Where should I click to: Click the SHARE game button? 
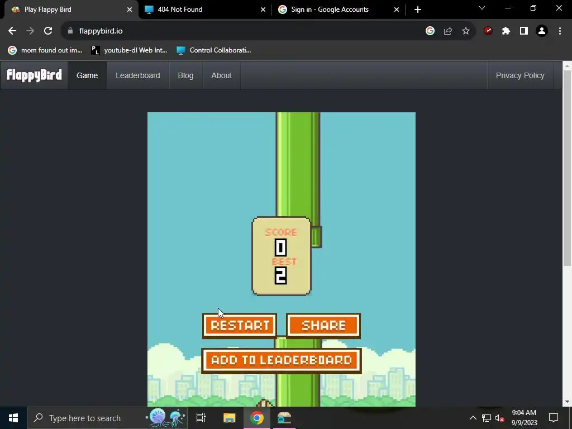323,326
